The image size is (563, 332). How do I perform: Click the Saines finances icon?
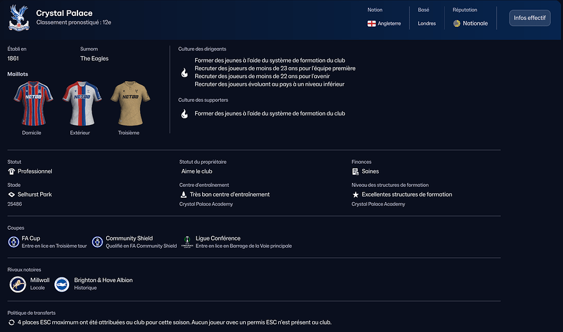[355, 171]
